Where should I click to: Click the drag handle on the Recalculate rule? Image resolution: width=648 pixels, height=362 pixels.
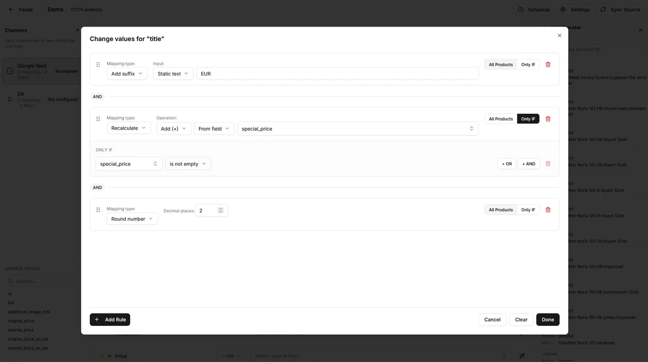pyautogui.click(x=98, y=119)
